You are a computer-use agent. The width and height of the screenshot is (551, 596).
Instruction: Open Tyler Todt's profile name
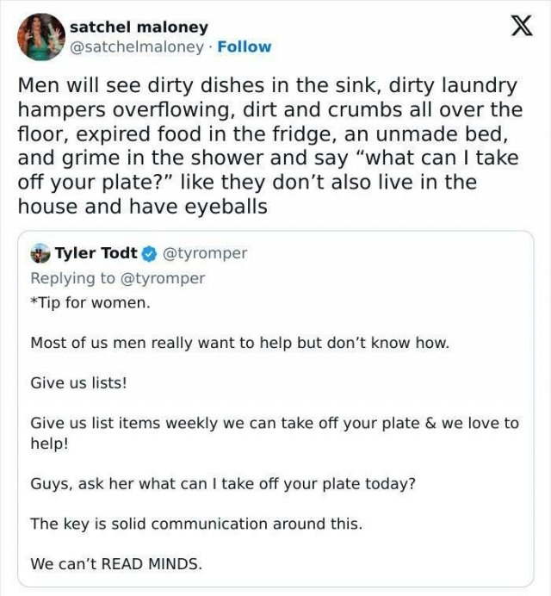click(x=96, y=253)
